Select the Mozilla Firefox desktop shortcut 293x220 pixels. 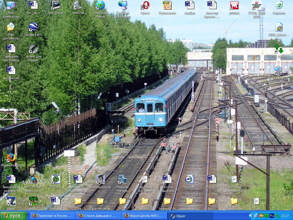tap(11, 158)
